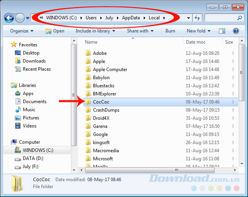248x197 pixels.
Task: Click the search box in Explorer
Action: [x=224, y=18]
